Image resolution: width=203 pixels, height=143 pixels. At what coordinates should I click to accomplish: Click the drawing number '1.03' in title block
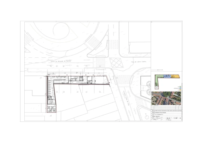pos(175,118)
